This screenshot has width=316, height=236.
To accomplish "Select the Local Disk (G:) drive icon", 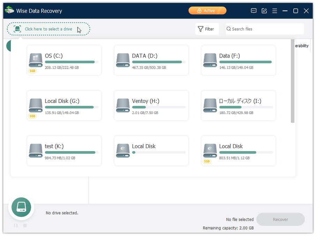I will tap(36, 105).
